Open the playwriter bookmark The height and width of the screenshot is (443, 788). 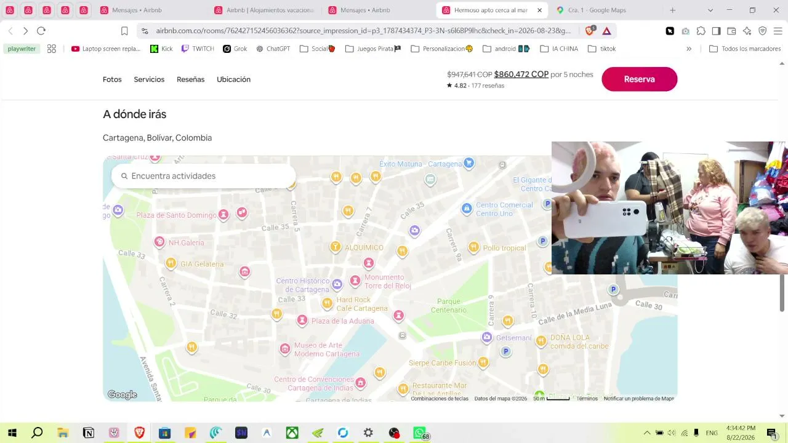pyautogui.click(x=22, y=49)
